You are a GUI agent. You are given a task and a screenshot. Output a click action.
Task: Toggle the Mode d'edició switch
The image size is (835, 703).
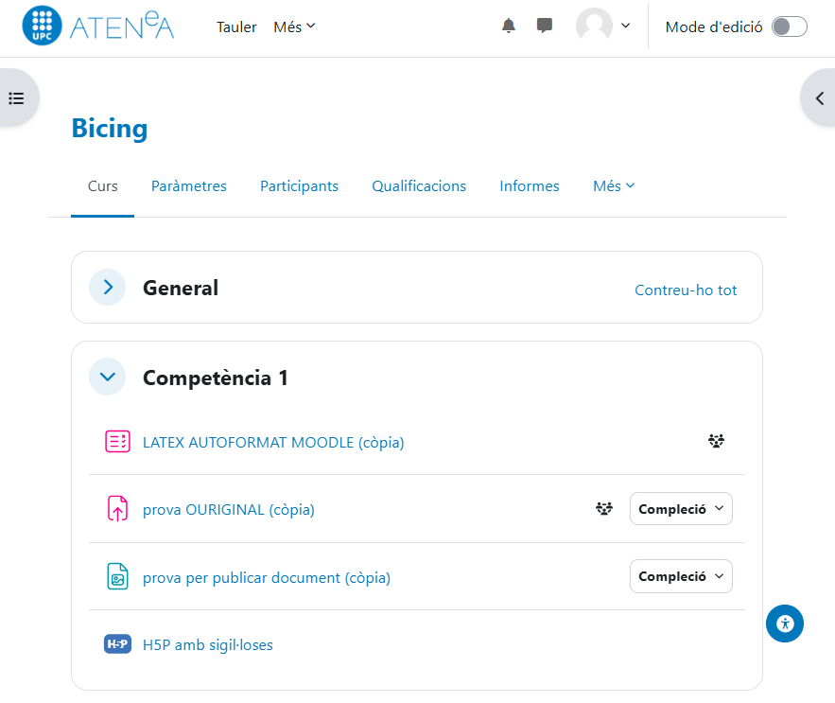point(789,26)
